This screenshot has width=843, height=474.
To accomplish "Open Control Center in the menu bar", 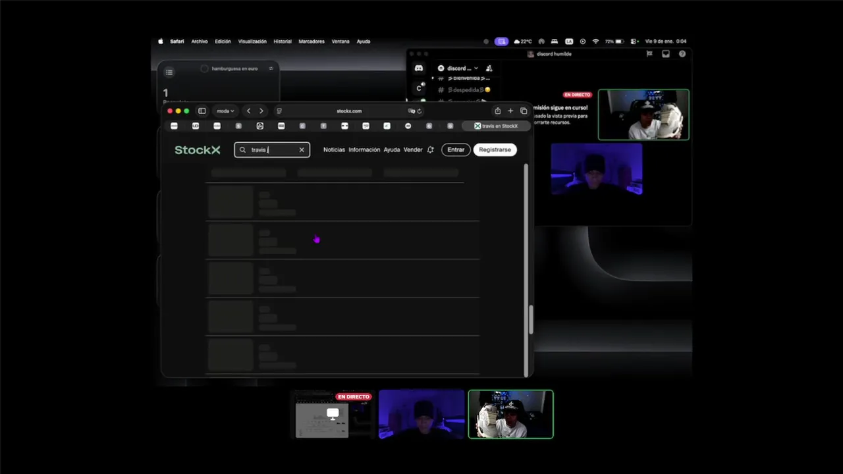I will click(634, 41).
